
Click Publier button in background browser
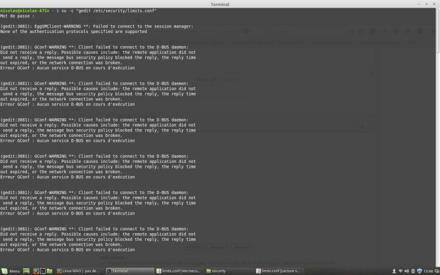point(193,247)
